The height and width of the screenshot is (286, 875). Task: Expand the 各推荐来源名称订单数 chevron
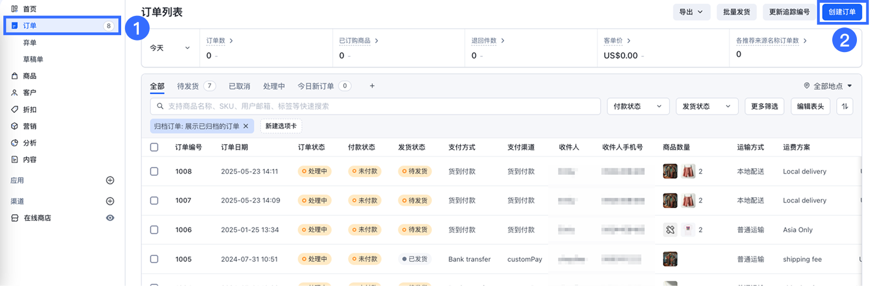point(805,41)
